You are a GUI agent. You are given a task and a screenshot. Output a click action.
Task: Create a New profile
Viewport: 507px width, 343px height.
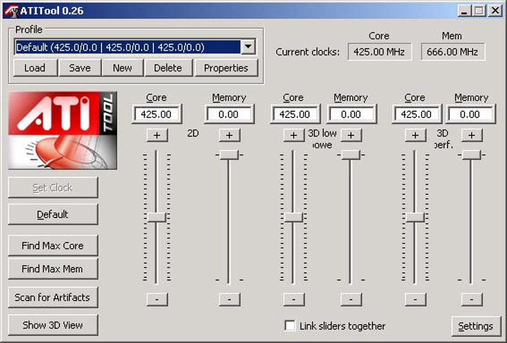pyautogui.click(x=122, y=68)
